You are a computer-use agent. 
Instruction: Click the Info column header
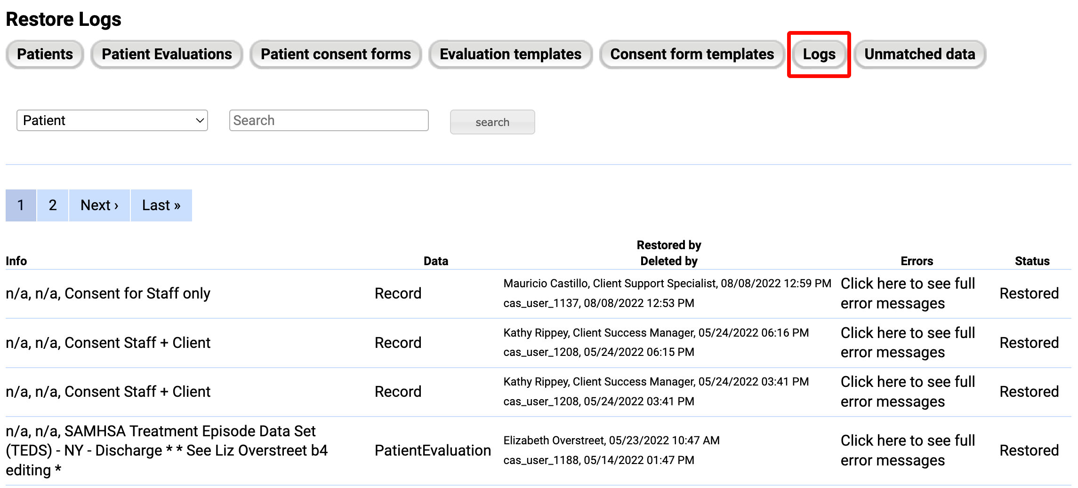pos(16,260)
